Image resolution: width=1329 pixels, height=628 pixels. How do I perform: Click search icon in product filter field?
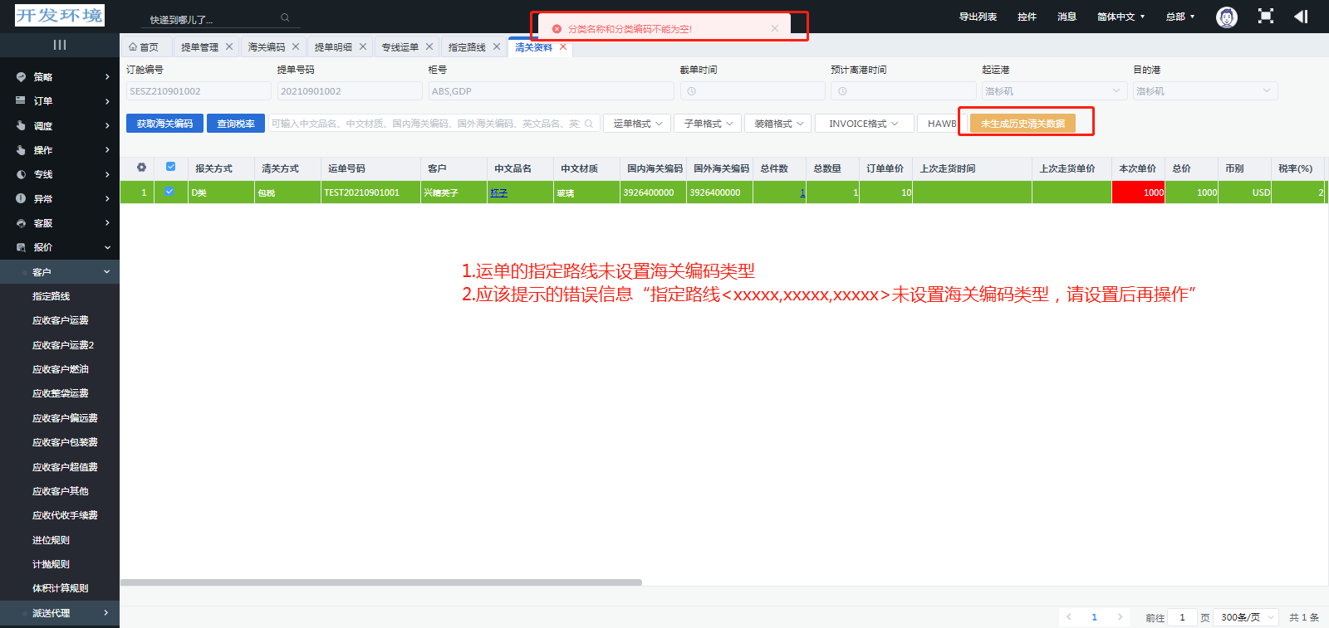pos(589,124)
